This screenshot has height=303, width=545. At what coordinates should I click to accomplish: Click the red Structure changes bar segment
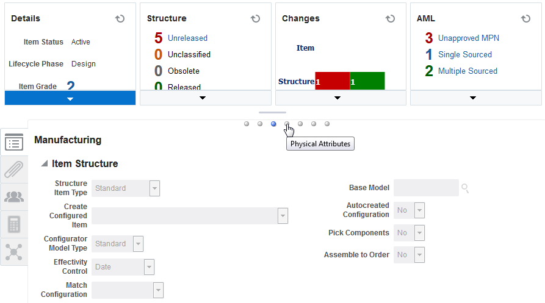point(332,81)
